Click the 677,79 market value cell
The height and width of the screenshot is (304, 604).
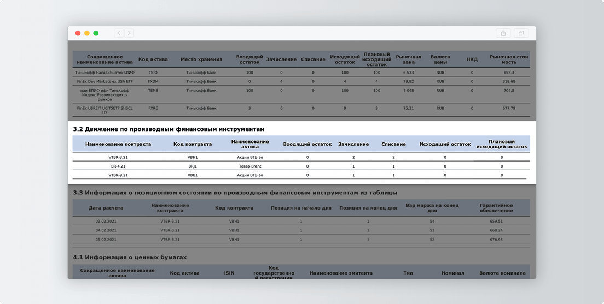509,108
